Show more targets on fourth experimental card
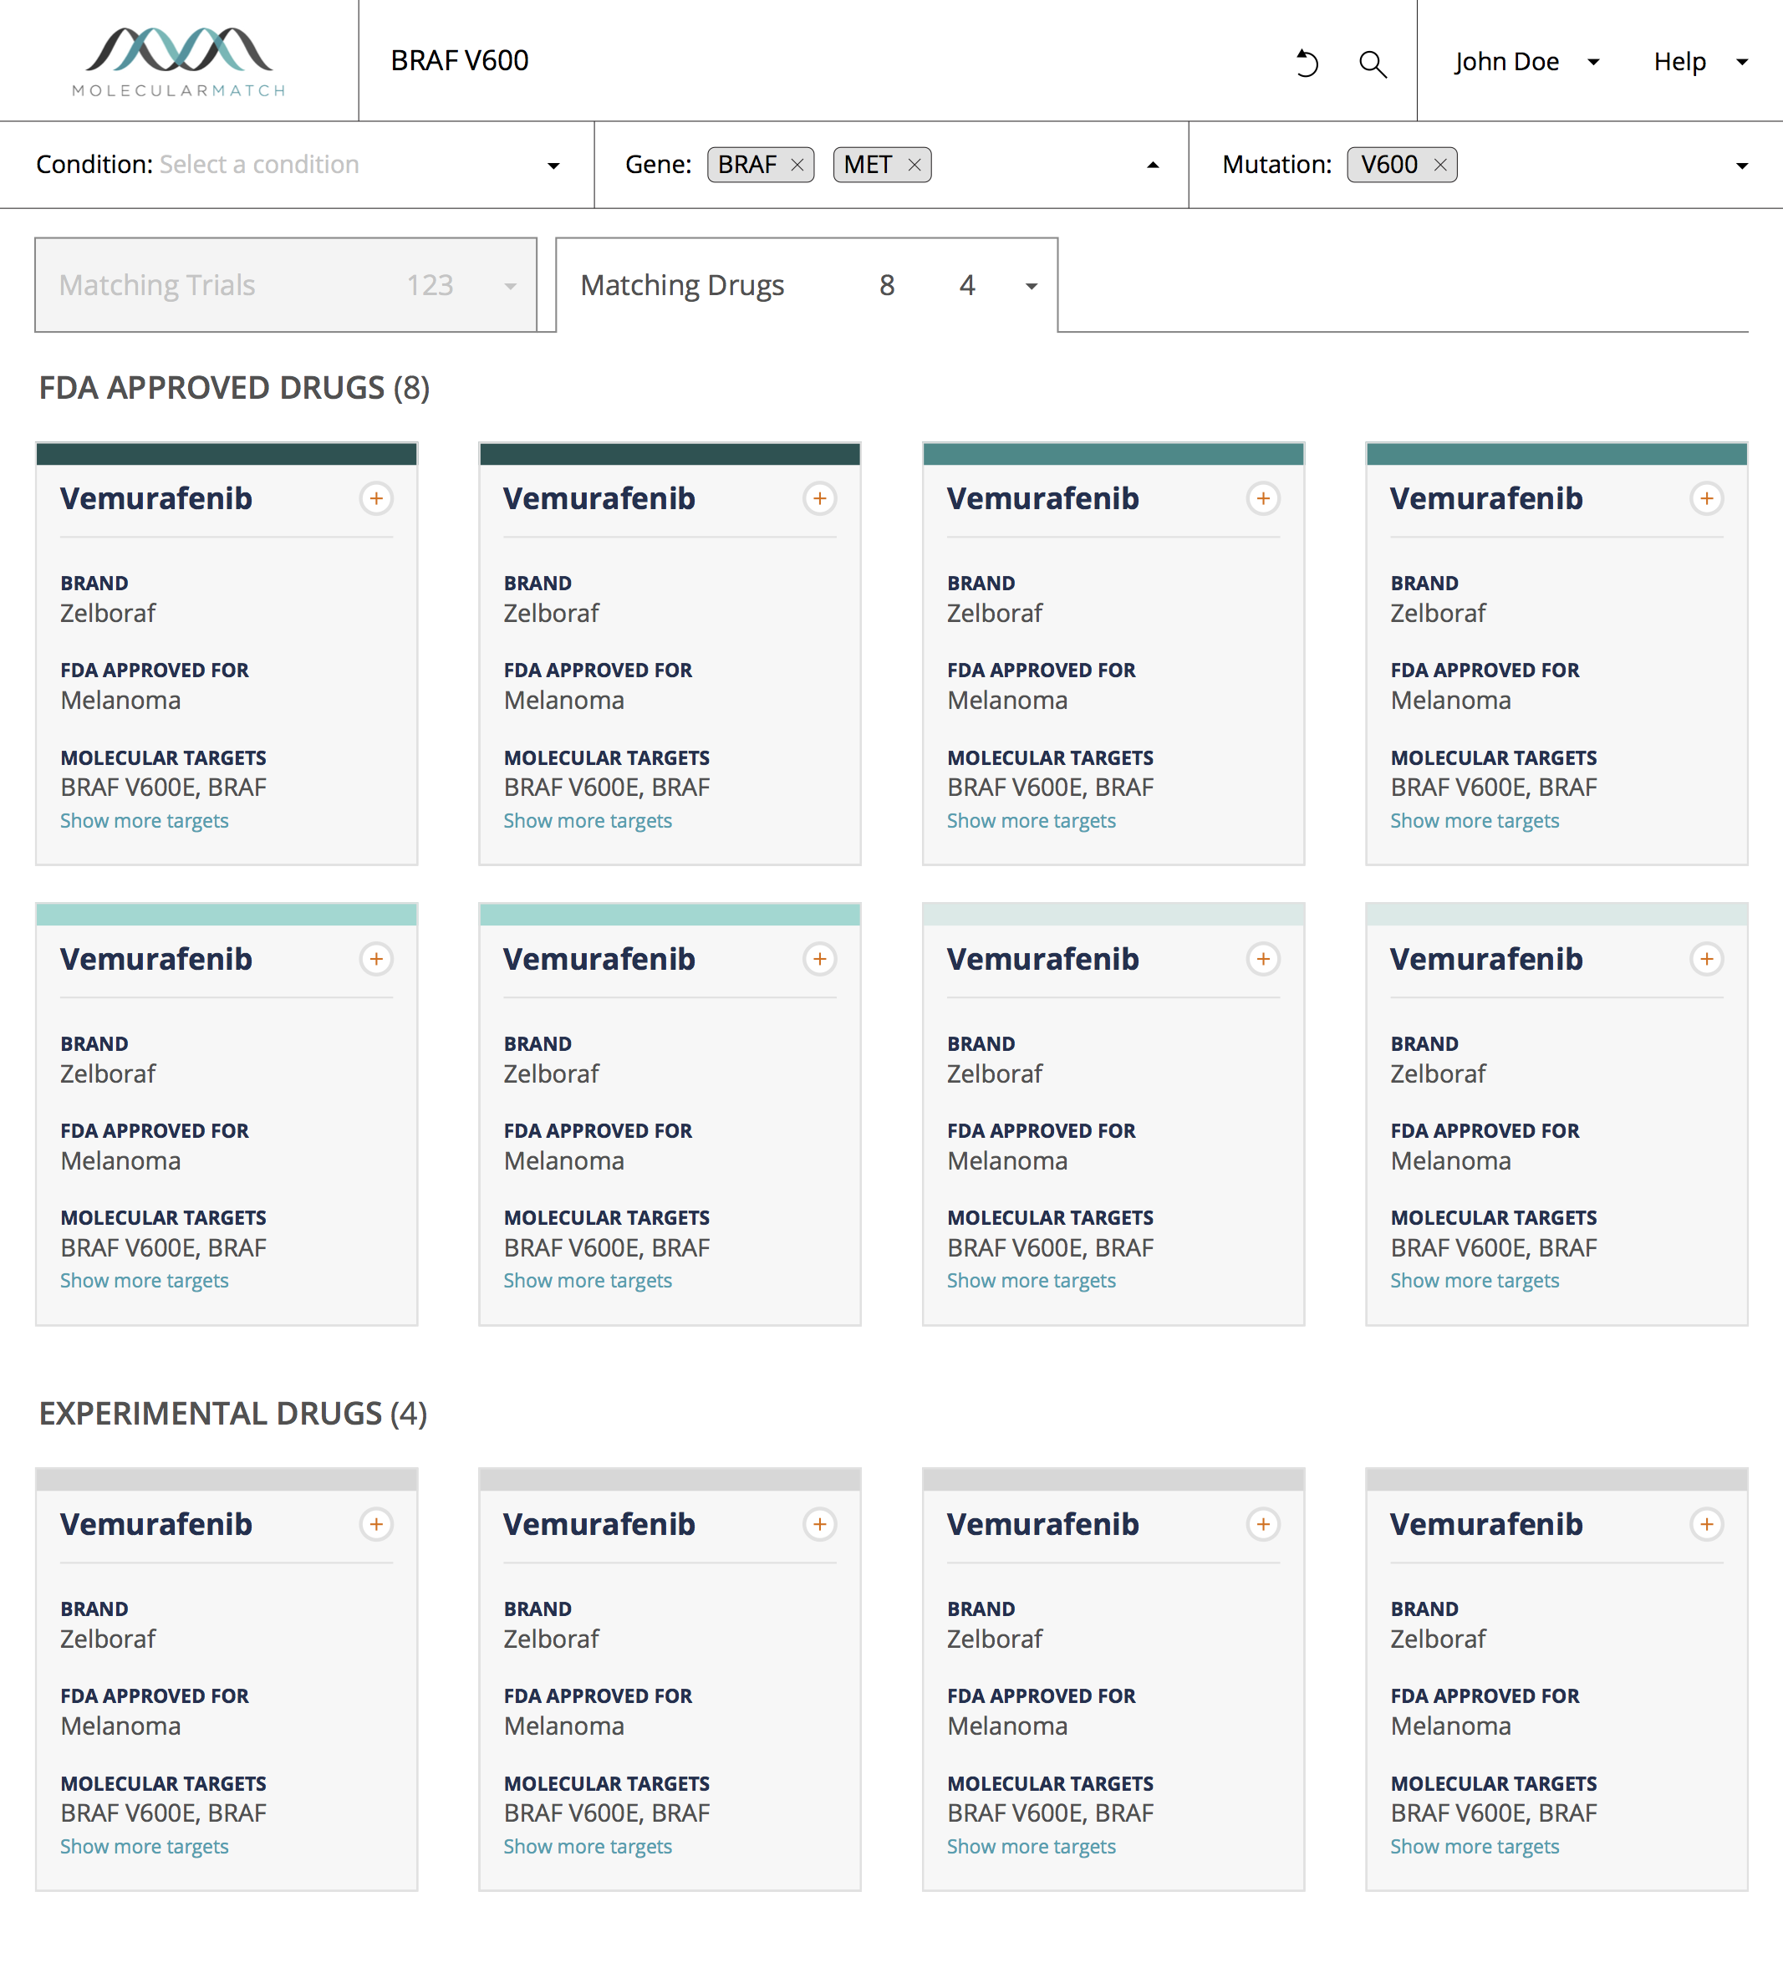Image resolution: width=1783 pixels, height=1963 pixels. point(1475,1846)
